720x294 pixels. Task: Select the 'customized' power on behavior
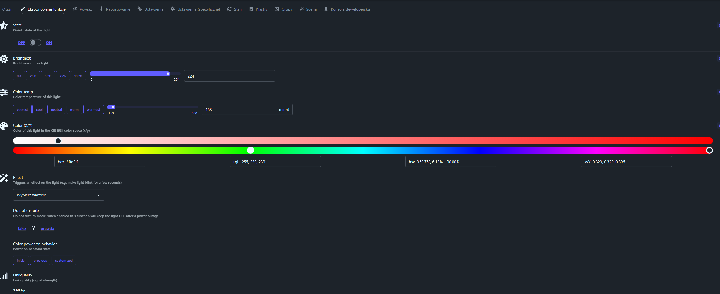64,260
